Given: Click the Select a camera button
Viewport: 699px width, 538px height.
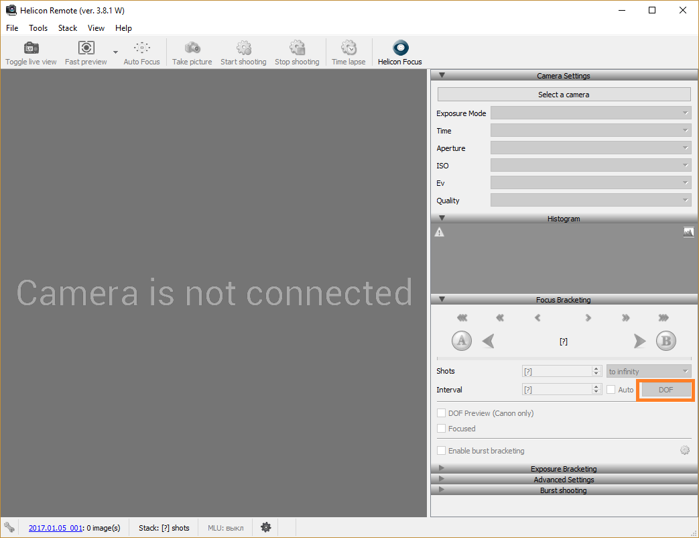Looking at the screenshot, I should [564, 95].
